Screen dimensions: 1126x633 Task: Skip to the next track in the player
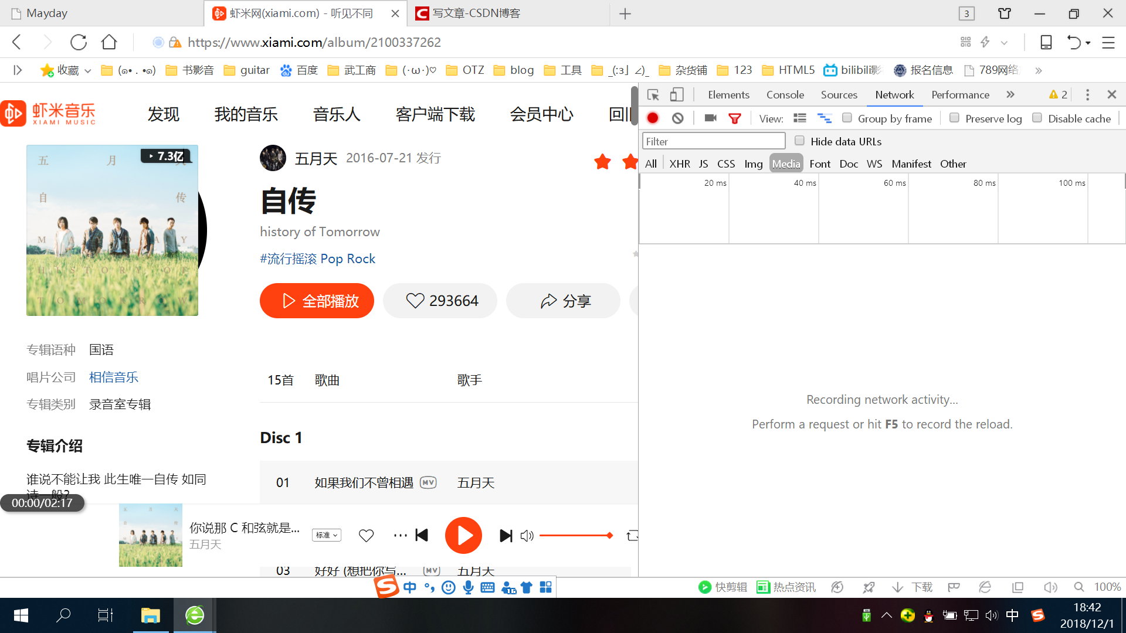click(506, 536)
